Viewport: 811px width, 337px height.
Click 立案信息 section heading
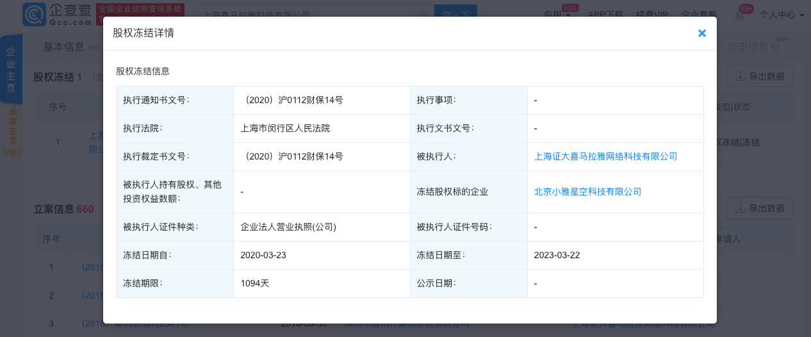click(x=54, y=210)
